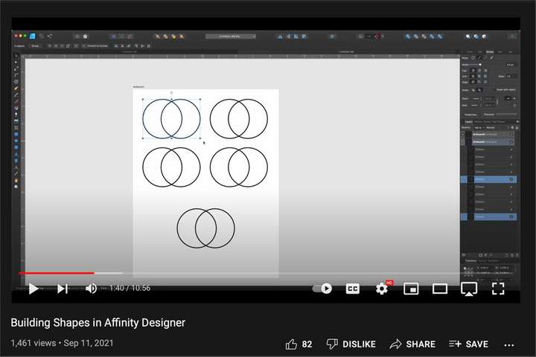Image resolution: width=536 pixels, height=357 pixels.
Task: Open the snapping options dropdown arrow
Action: pos(383,36)
